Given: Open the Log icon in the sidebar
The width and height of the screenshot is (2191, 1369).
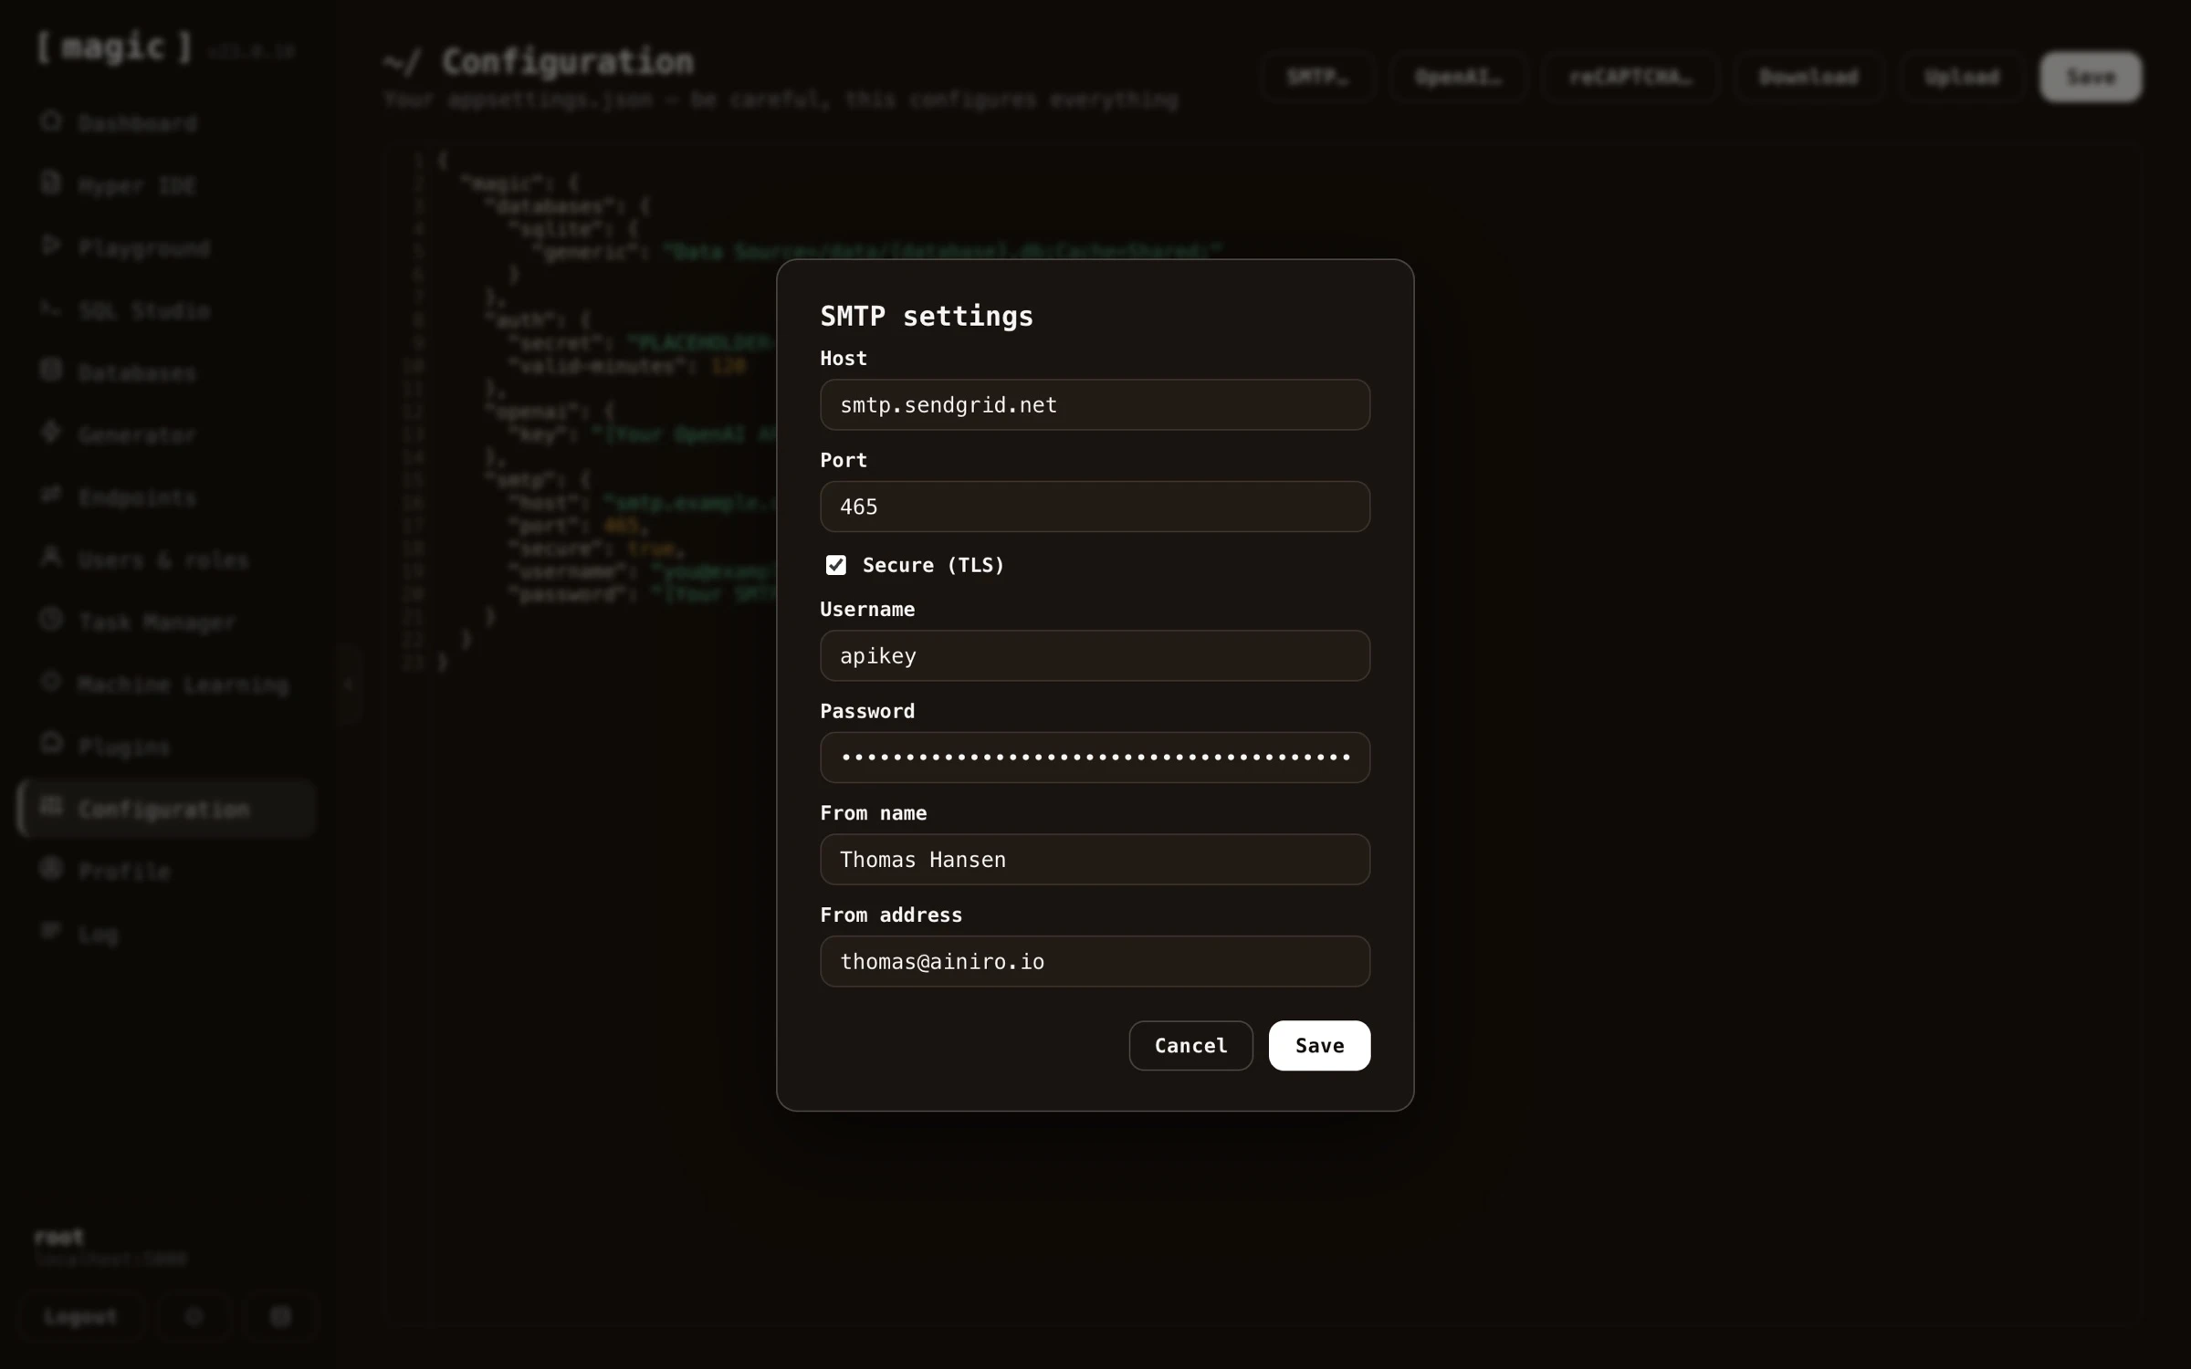Looking at the screenshot, I should [x=51, y=931].
